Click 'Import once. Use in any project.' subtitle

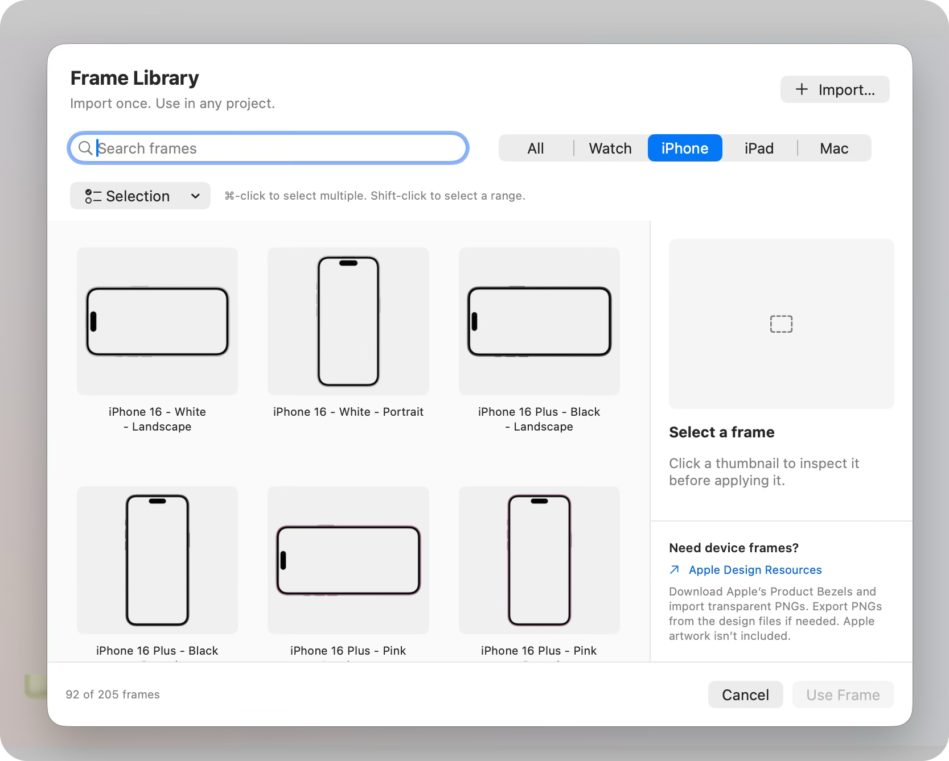tap(172, 104)
